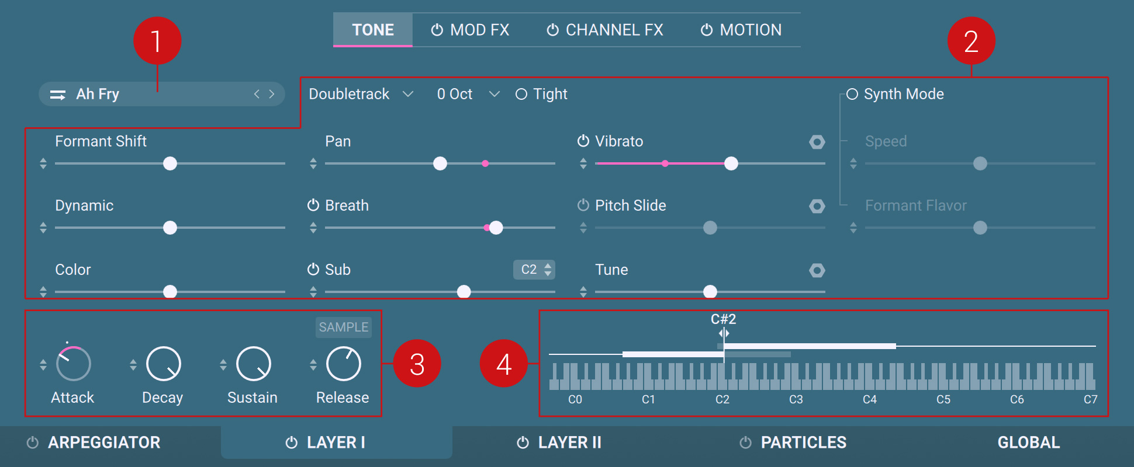The image size is (1134, 467).
Task: Go to the next preset arrow
Action: click(272, 94)
